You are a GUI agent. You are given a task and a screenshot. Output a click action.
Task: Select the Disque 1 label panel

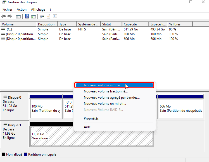pos(15,134)
